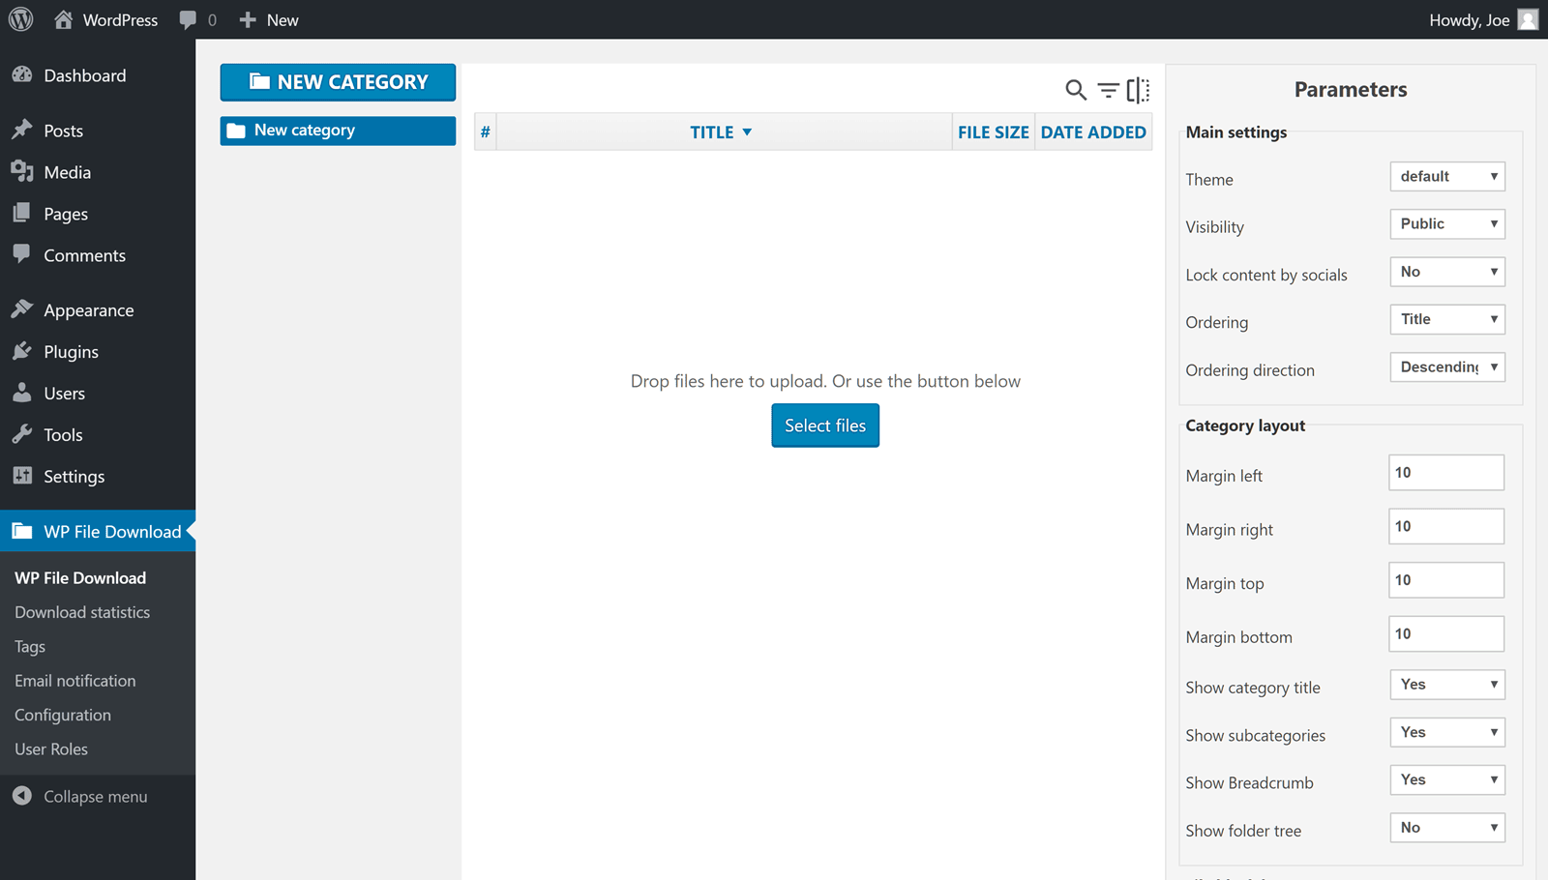The height and width of the screenshot is (880, 1548).
Task: Click the WP File Download folder icon
Action: [22, 531]
